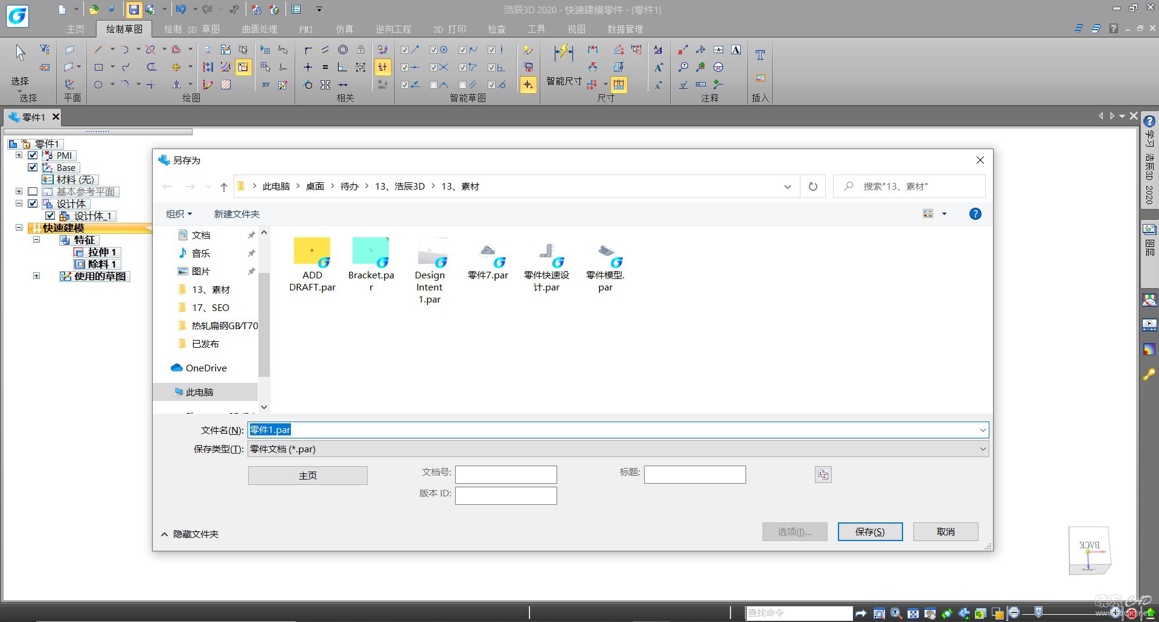Switch to the 仿真 ribbon tab
This screenshot has width=1159, height=622.
coord(345,29)
